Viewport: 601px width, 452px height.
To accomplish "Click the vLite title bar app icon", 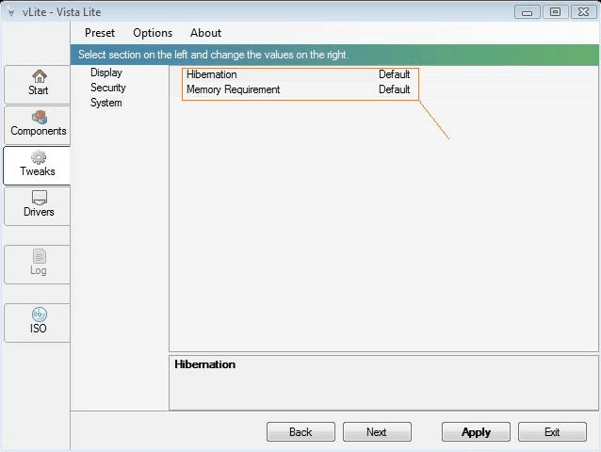I will (x=11, y=12).
